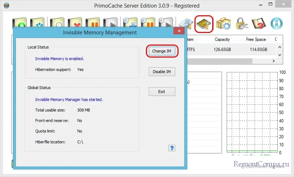Open the help book icon with question mark
The height and width of the screenshot is (177, 294).
[x=259, y=23]
